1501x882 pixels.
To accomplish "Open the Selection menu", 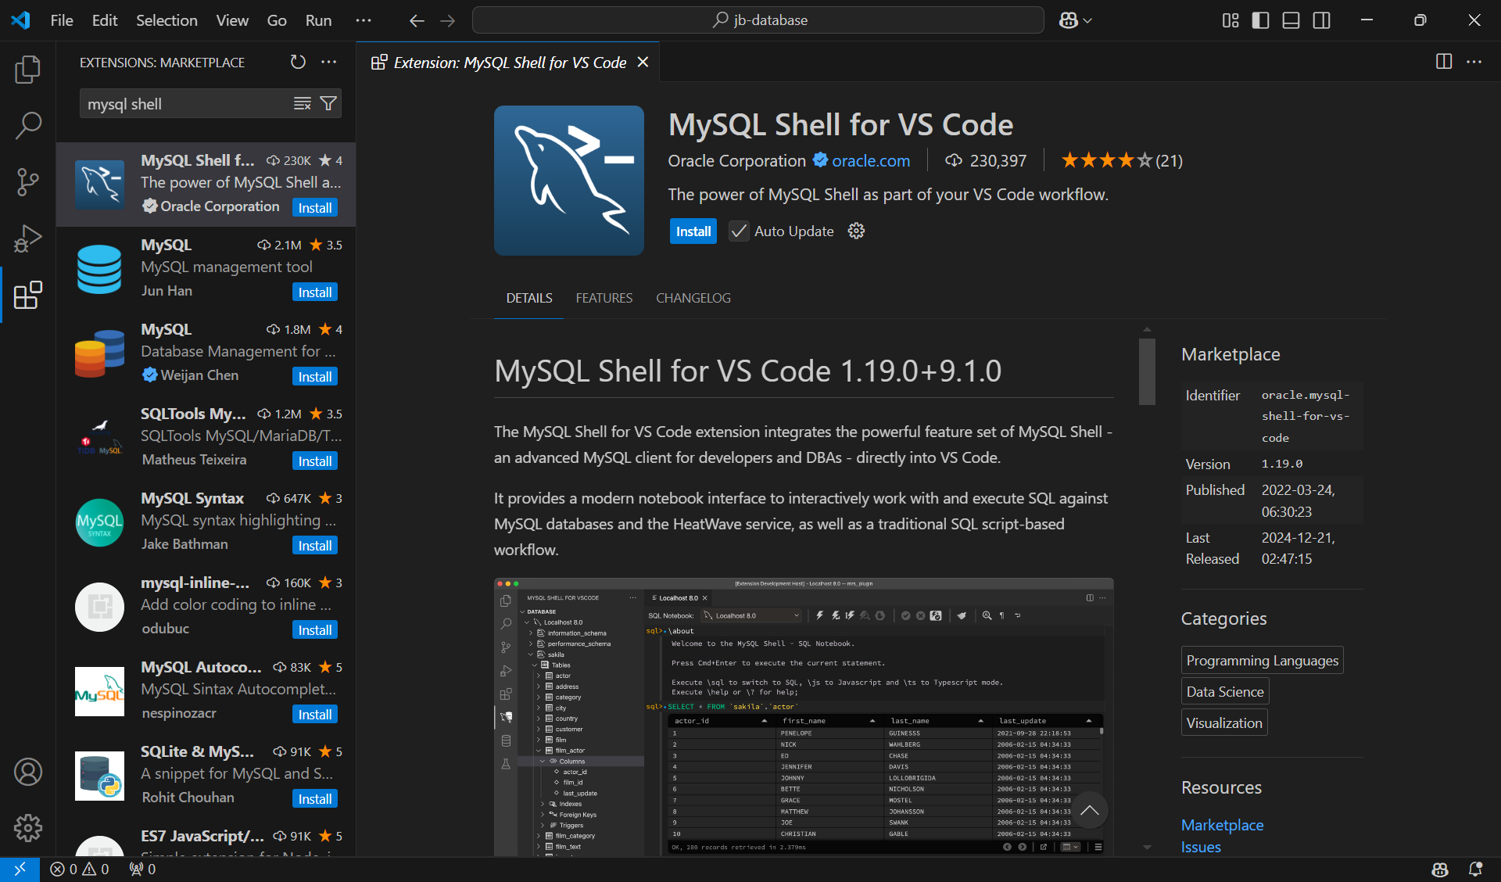I will (166, 20).
